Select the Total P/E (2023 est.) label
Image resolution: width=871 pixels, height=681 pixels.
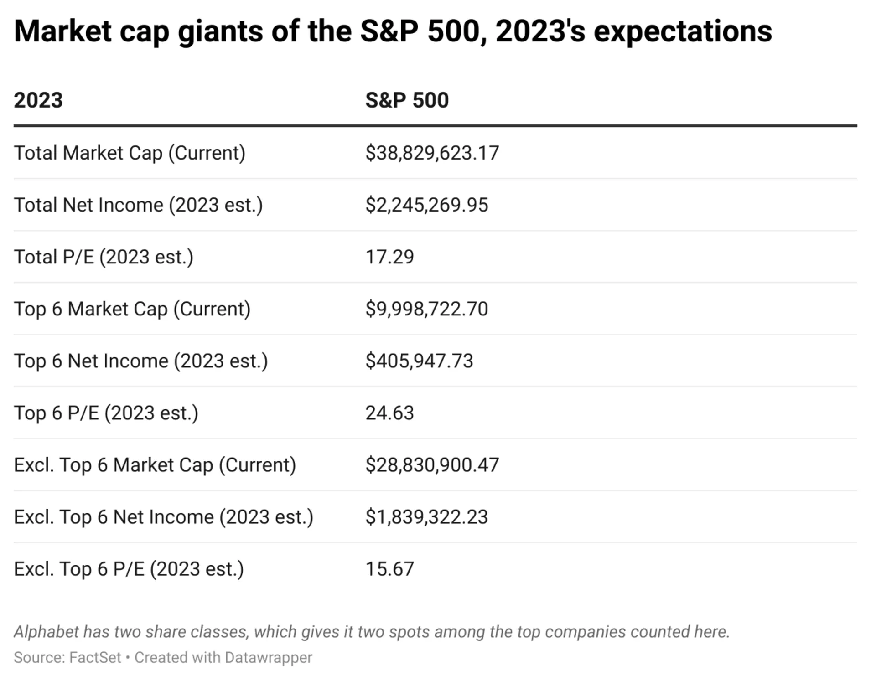coord(104,257)
